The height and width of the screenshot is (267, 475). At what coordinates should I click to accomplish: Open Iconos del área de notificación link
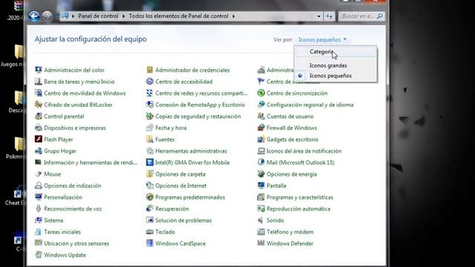pyautogui.click(x=304, y=151)
